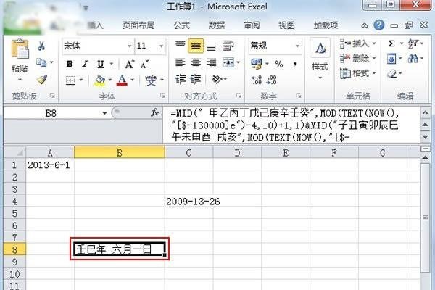The image size is (435, 290).
Task: Select middle vertical alignment
Action: (x=196, y=46)
